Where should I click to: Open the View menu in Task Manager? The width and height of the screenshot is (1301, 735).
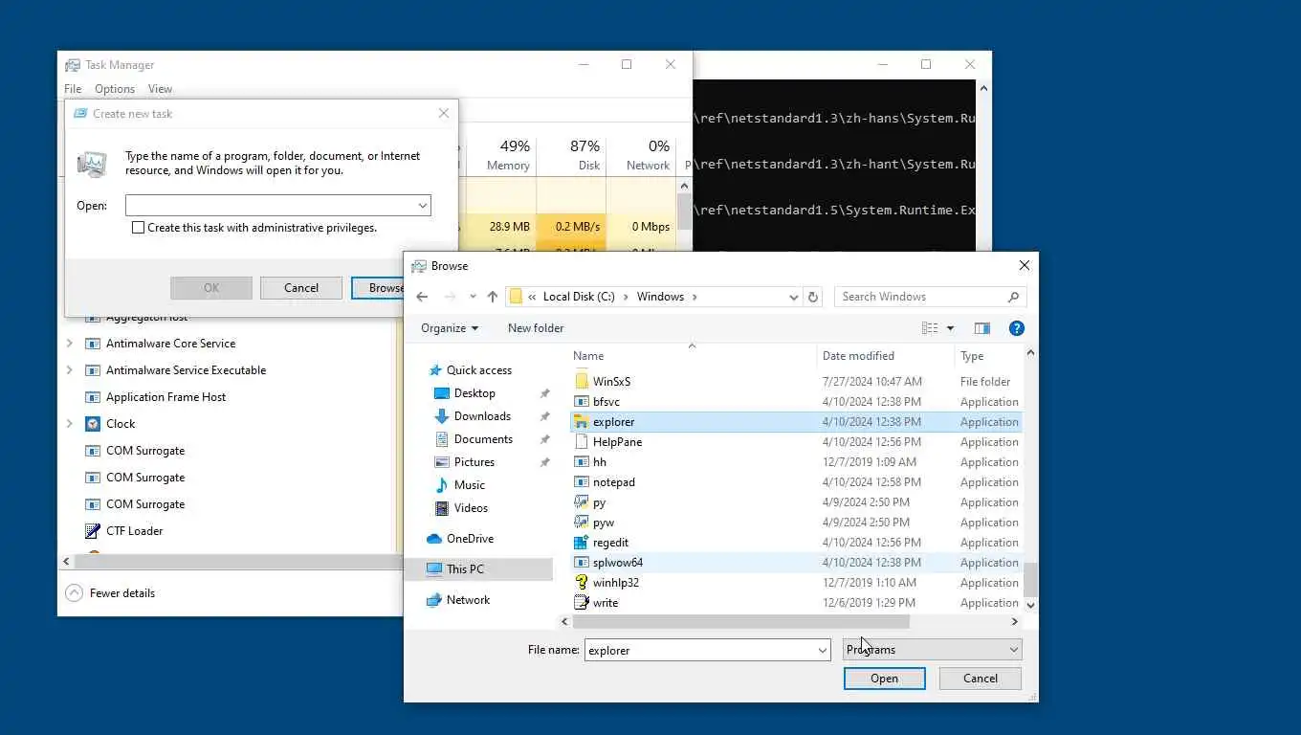(x=160, y=89)
